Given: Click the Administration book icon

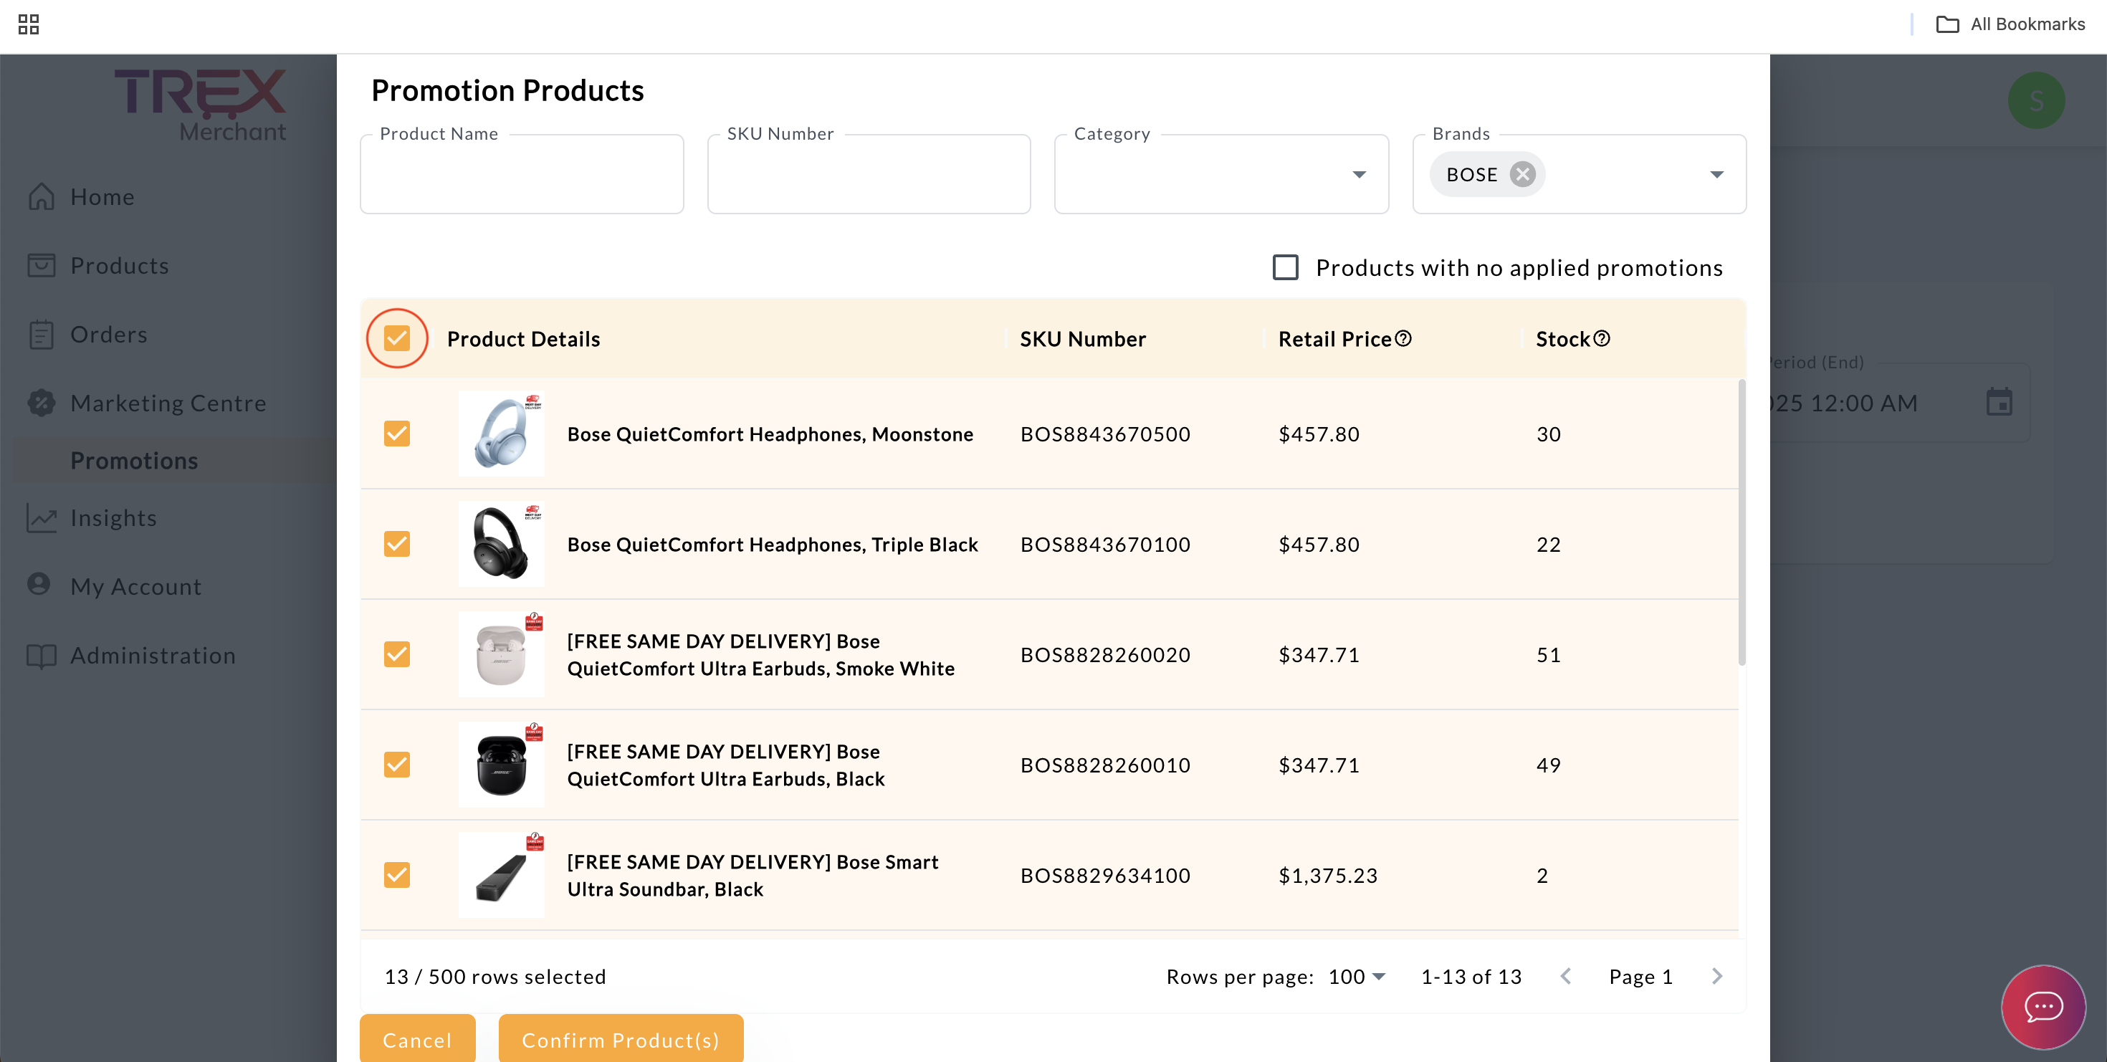Looking at the screenshot, I should pos(41,655).
